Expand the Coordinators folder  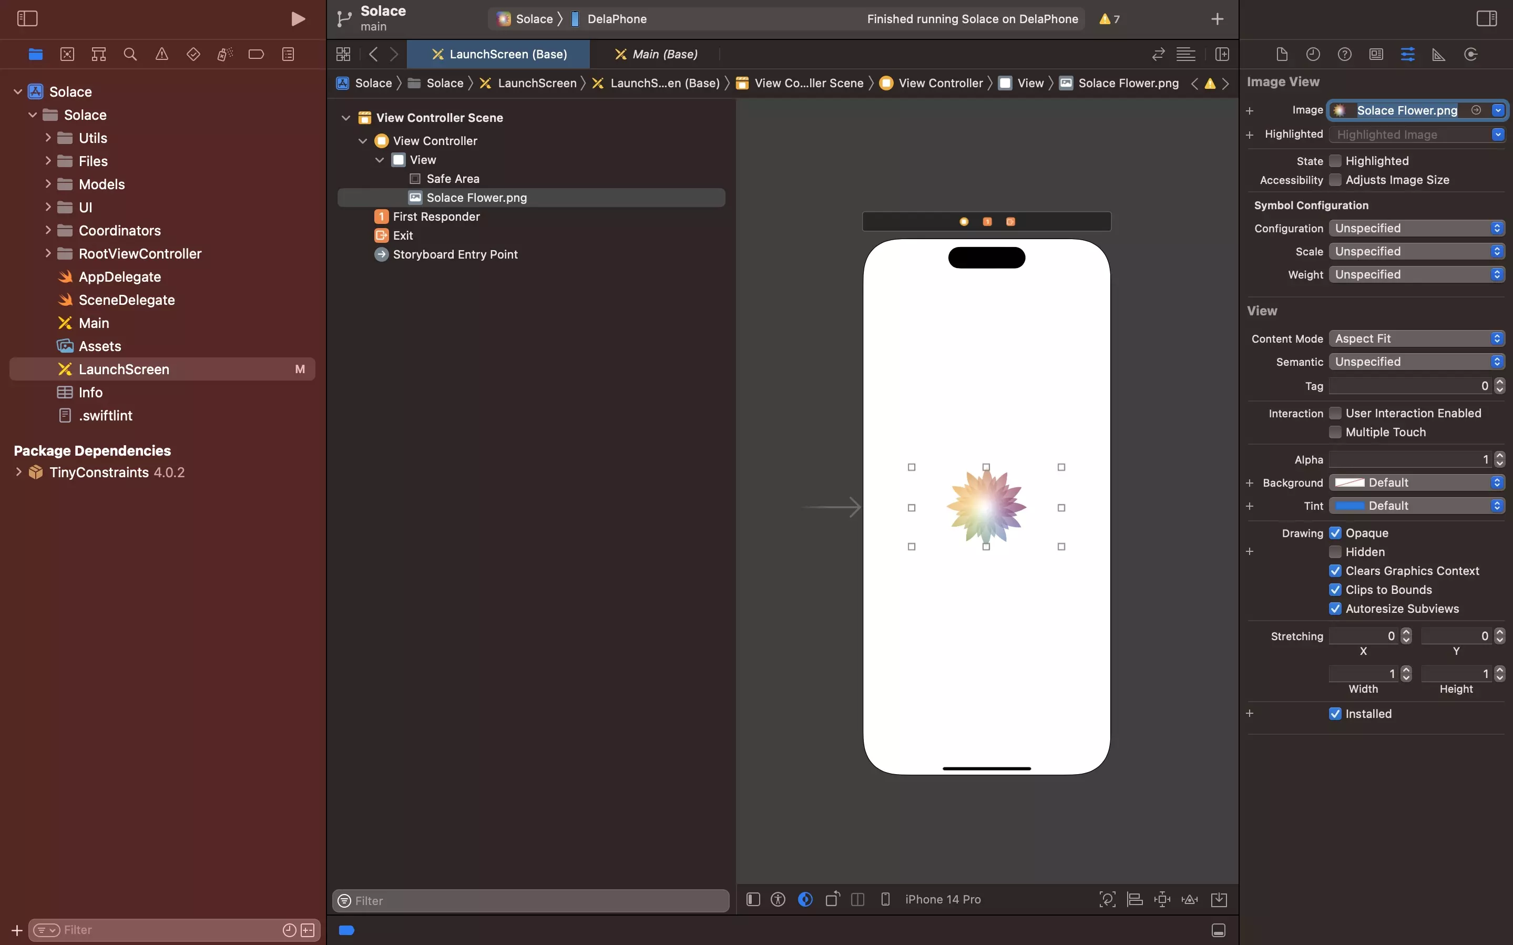pyautogui.click(x=47, y=231)
